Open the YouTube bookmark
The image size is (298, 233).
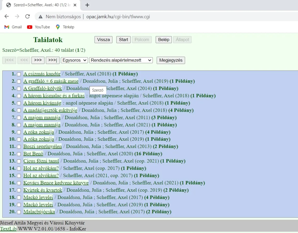click(x=38, y=27)
